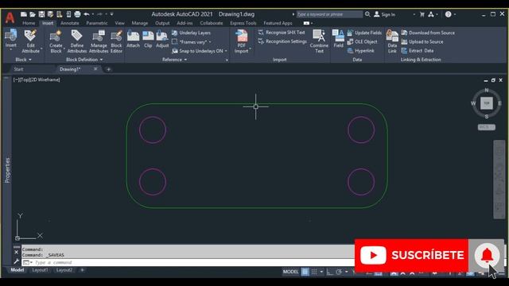Insert a Field from Data panel
The width and height of the screenshot is (509, 286).
pyautogui.click(x=338, y=39)
